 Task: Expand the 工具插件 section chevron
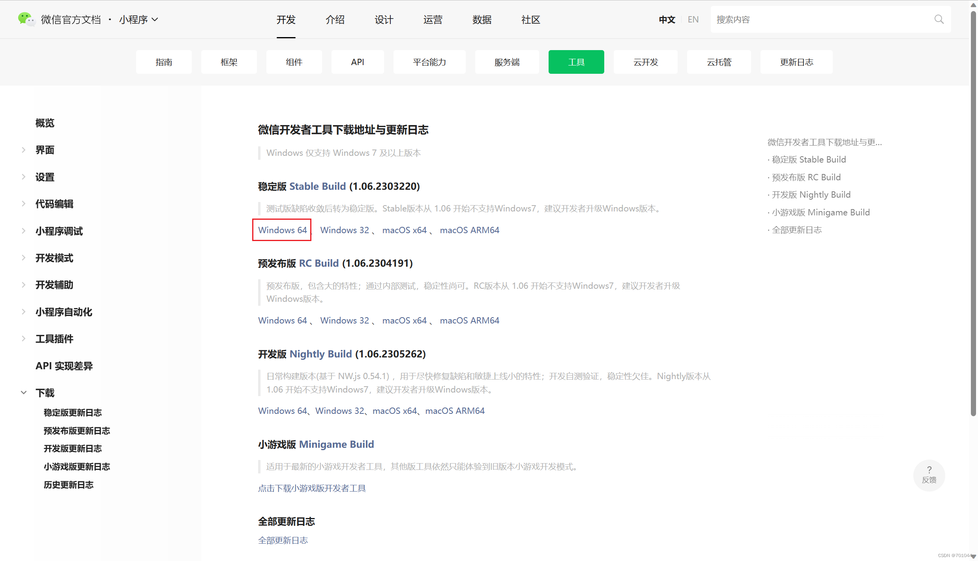24,338
